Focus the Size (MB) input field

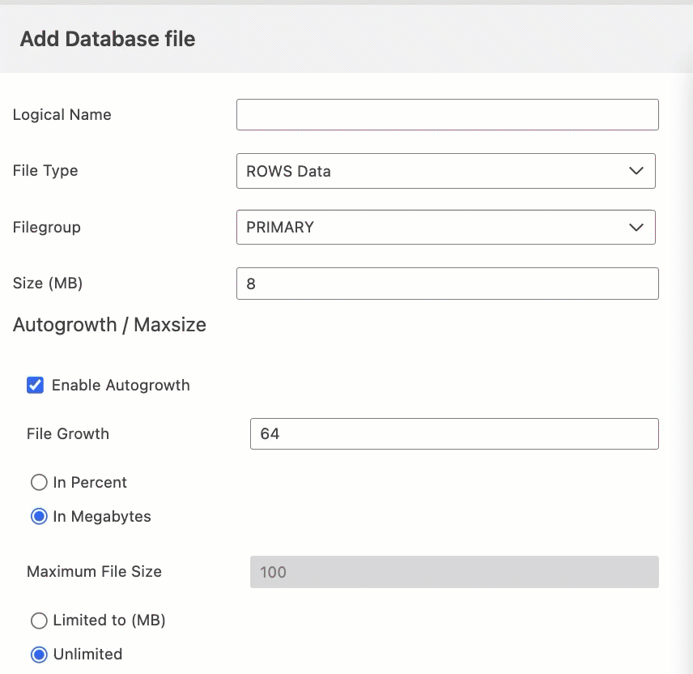pyautogui.click(x=447, y=284)
